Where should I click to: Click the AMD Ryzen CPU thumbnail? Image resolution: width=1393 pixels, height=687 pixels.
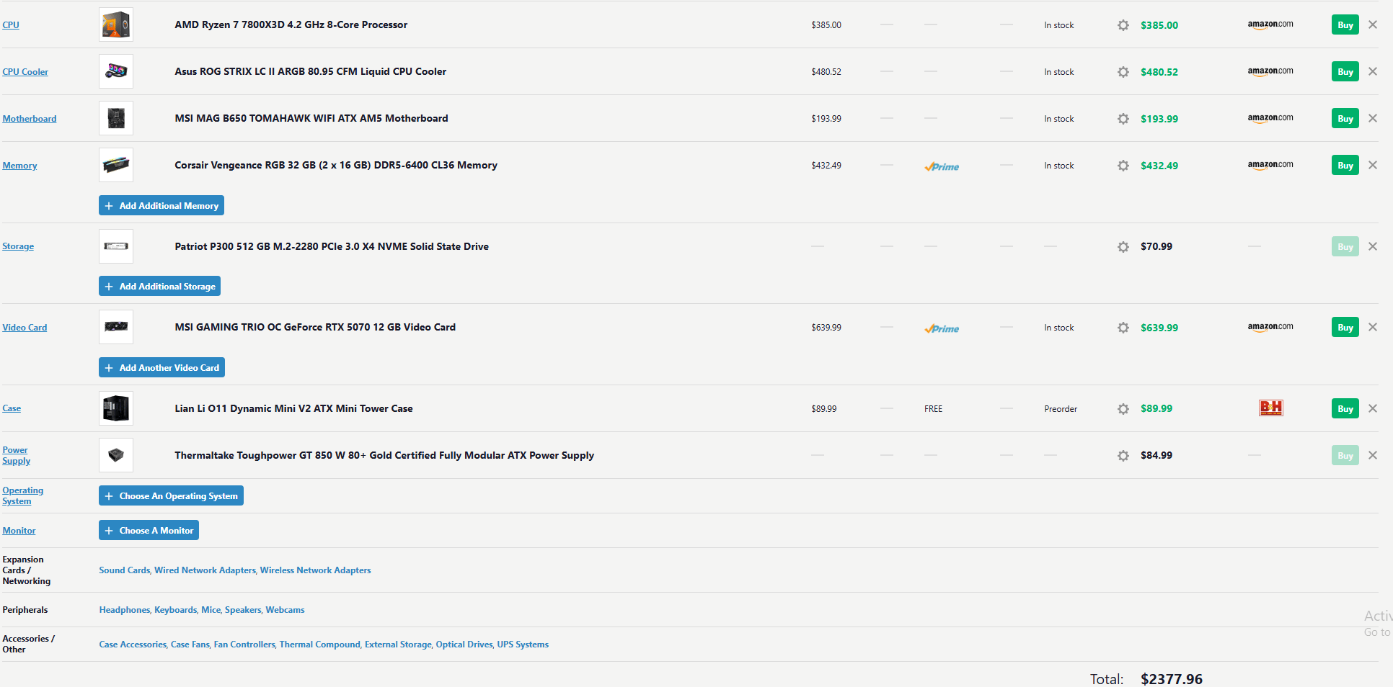(116, 24)
